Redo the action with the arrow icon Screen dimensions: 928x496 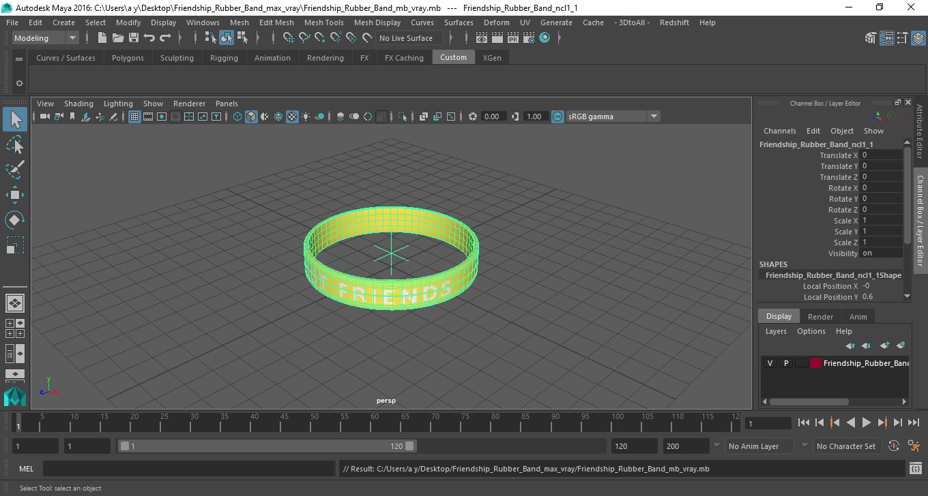165,38
